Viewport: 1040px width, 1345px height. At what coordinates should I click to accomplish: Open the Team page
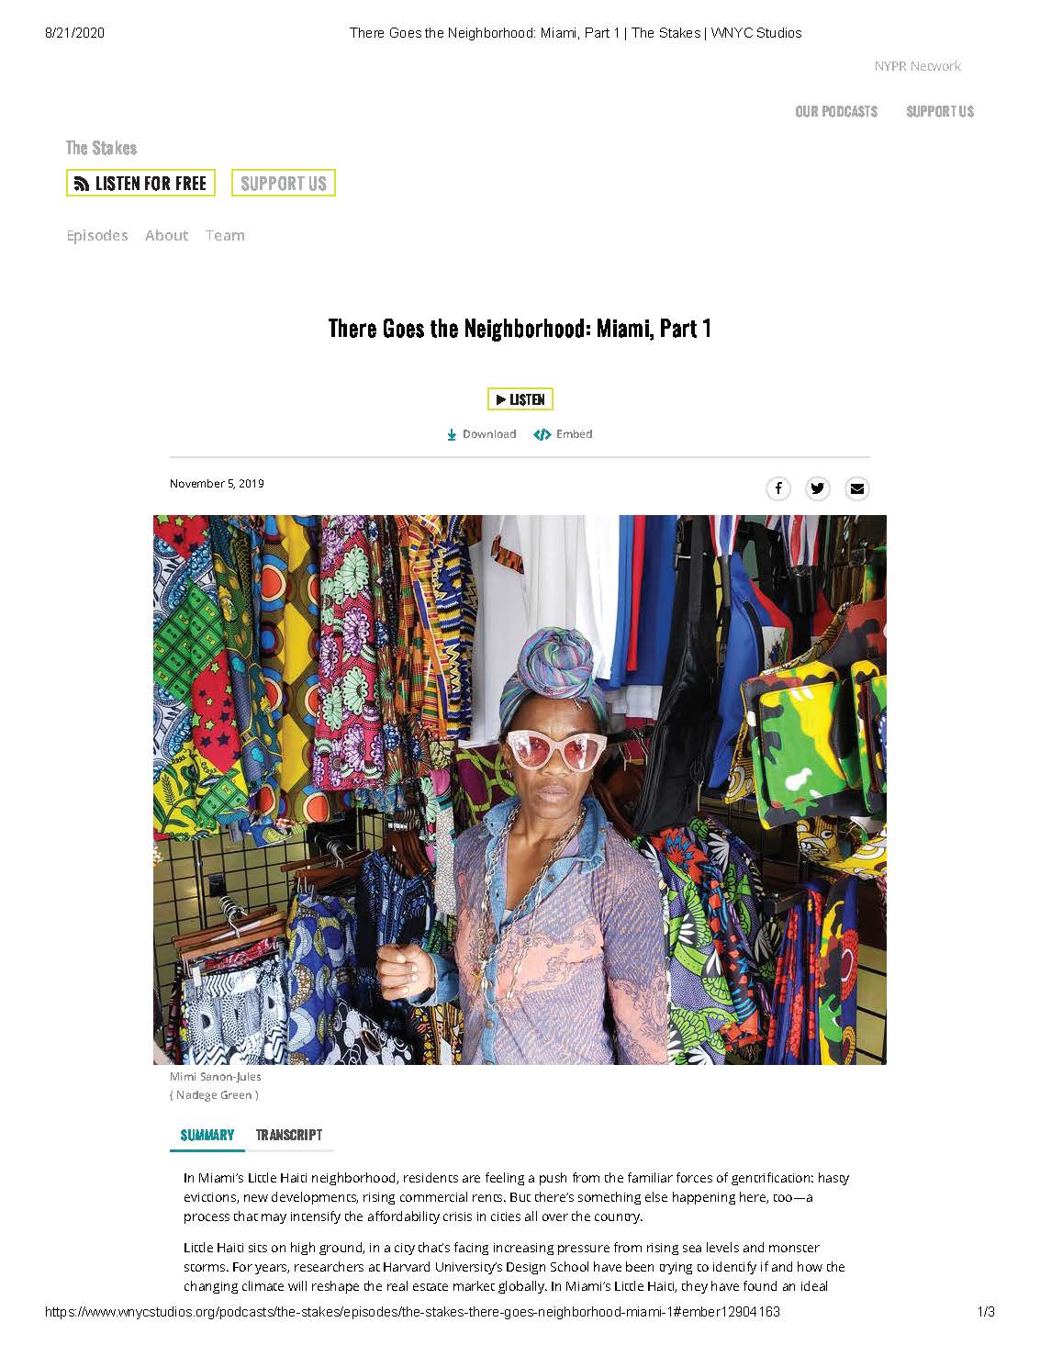[x=225, y=235]
